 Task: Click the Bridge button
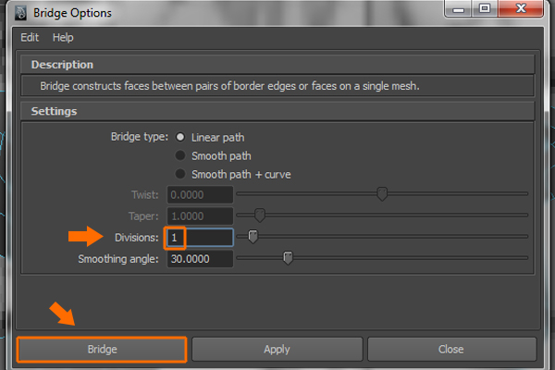102,350
